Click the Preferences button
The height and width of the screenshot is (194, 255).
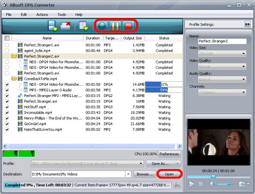[x=169, y=154]
